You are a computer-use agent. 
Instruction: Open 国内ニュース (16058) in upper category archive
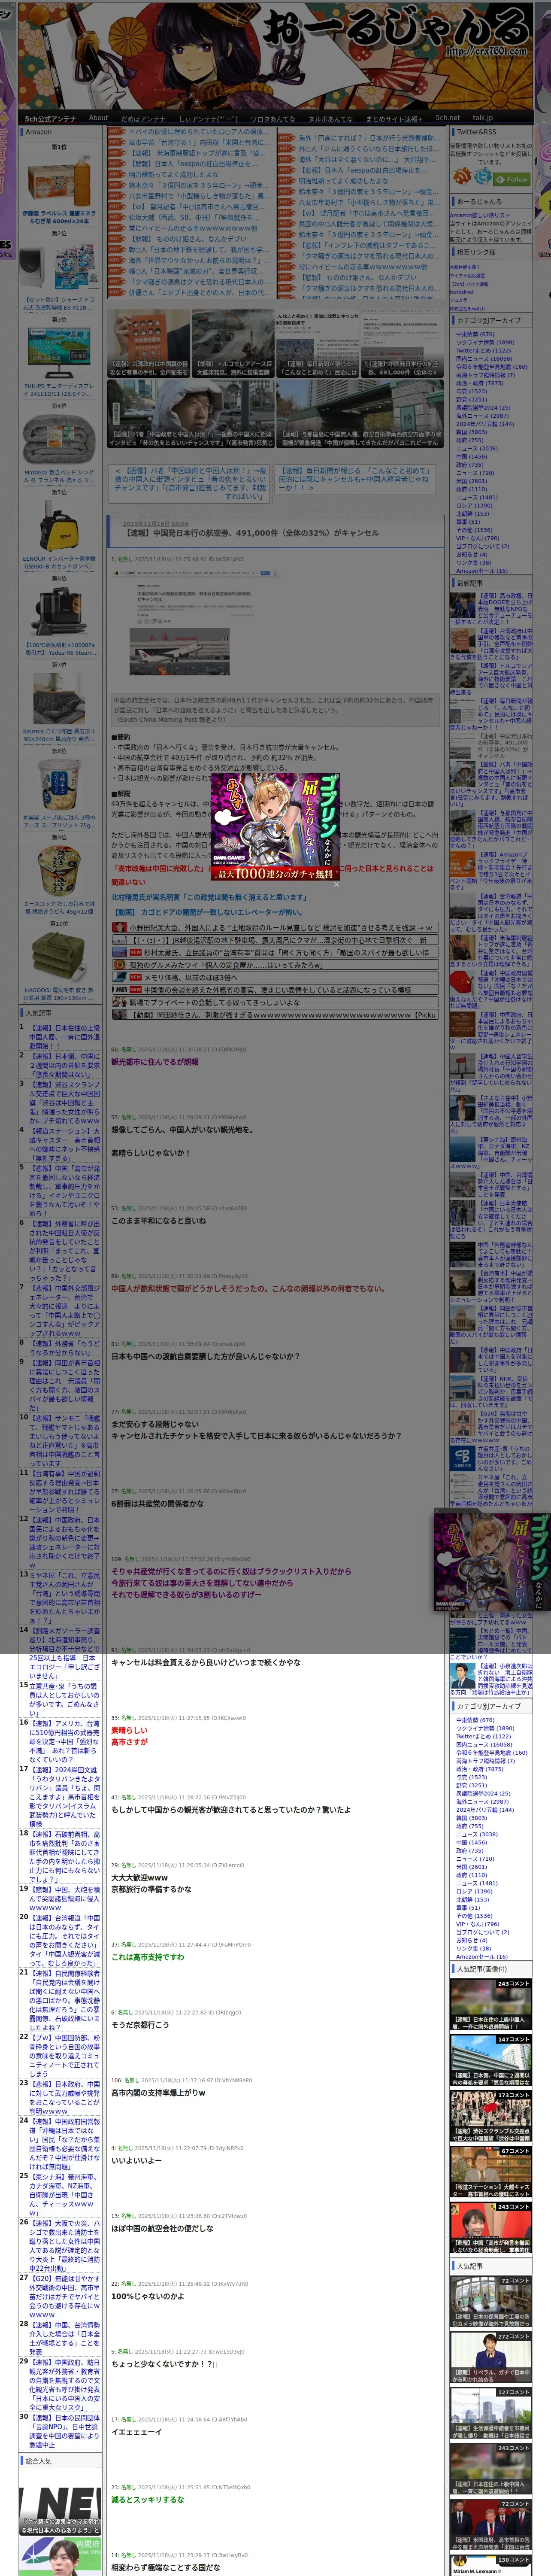coord(484,358)
